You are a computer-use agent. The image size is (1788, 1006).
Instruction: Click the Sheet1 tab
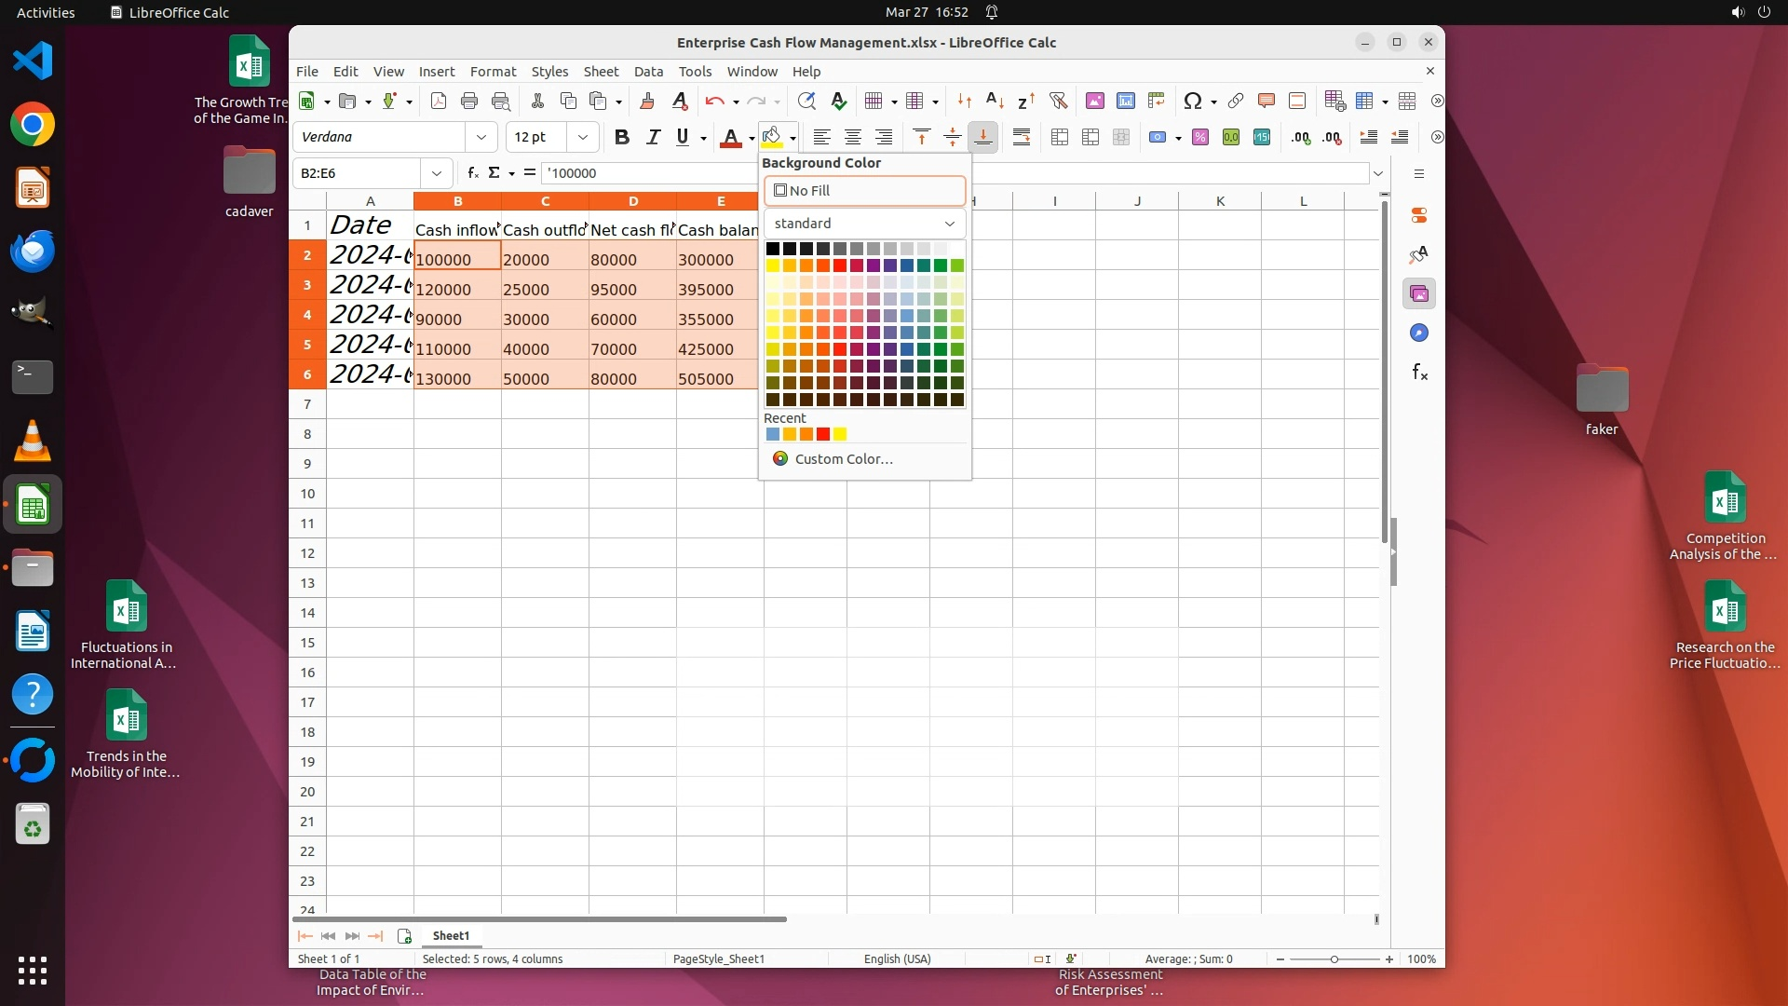tap(451, 935)
